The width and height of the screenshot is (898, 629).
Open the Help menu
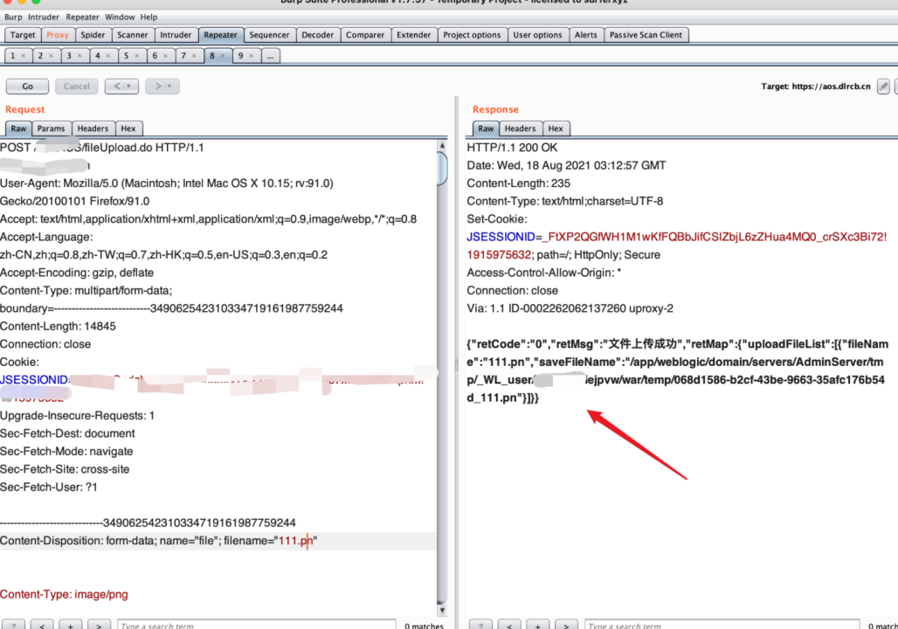coord(149,17)
